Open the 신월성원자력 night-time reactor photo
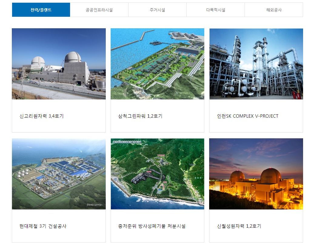314x245 pixels. [x=256, y=174]
